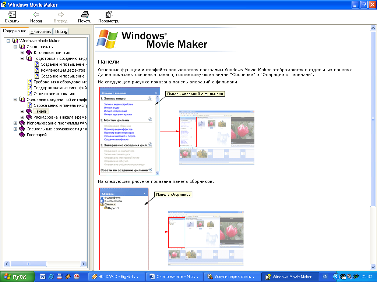
Task: Open the Глоссарий entry
Action: [36, 135]
